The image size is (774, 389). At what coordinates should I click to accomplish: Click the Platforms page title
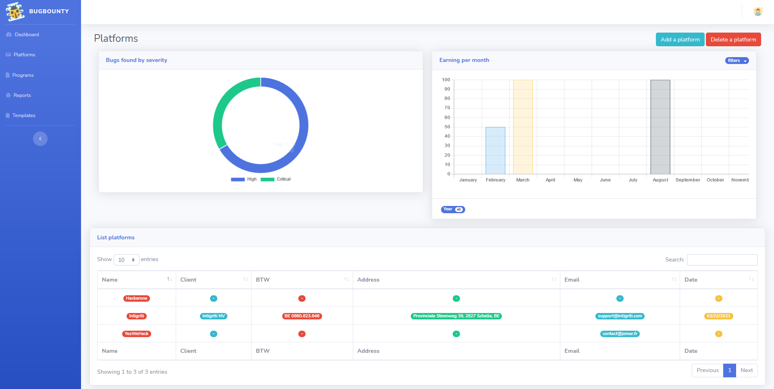116,39
